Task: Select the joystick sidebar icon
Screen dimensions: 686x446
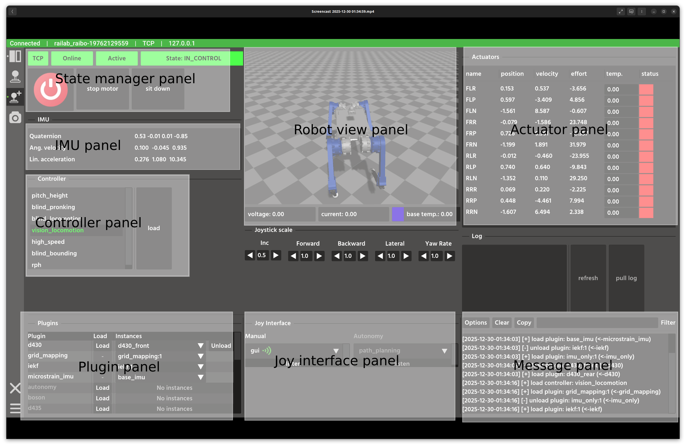Action: [15, 77]
